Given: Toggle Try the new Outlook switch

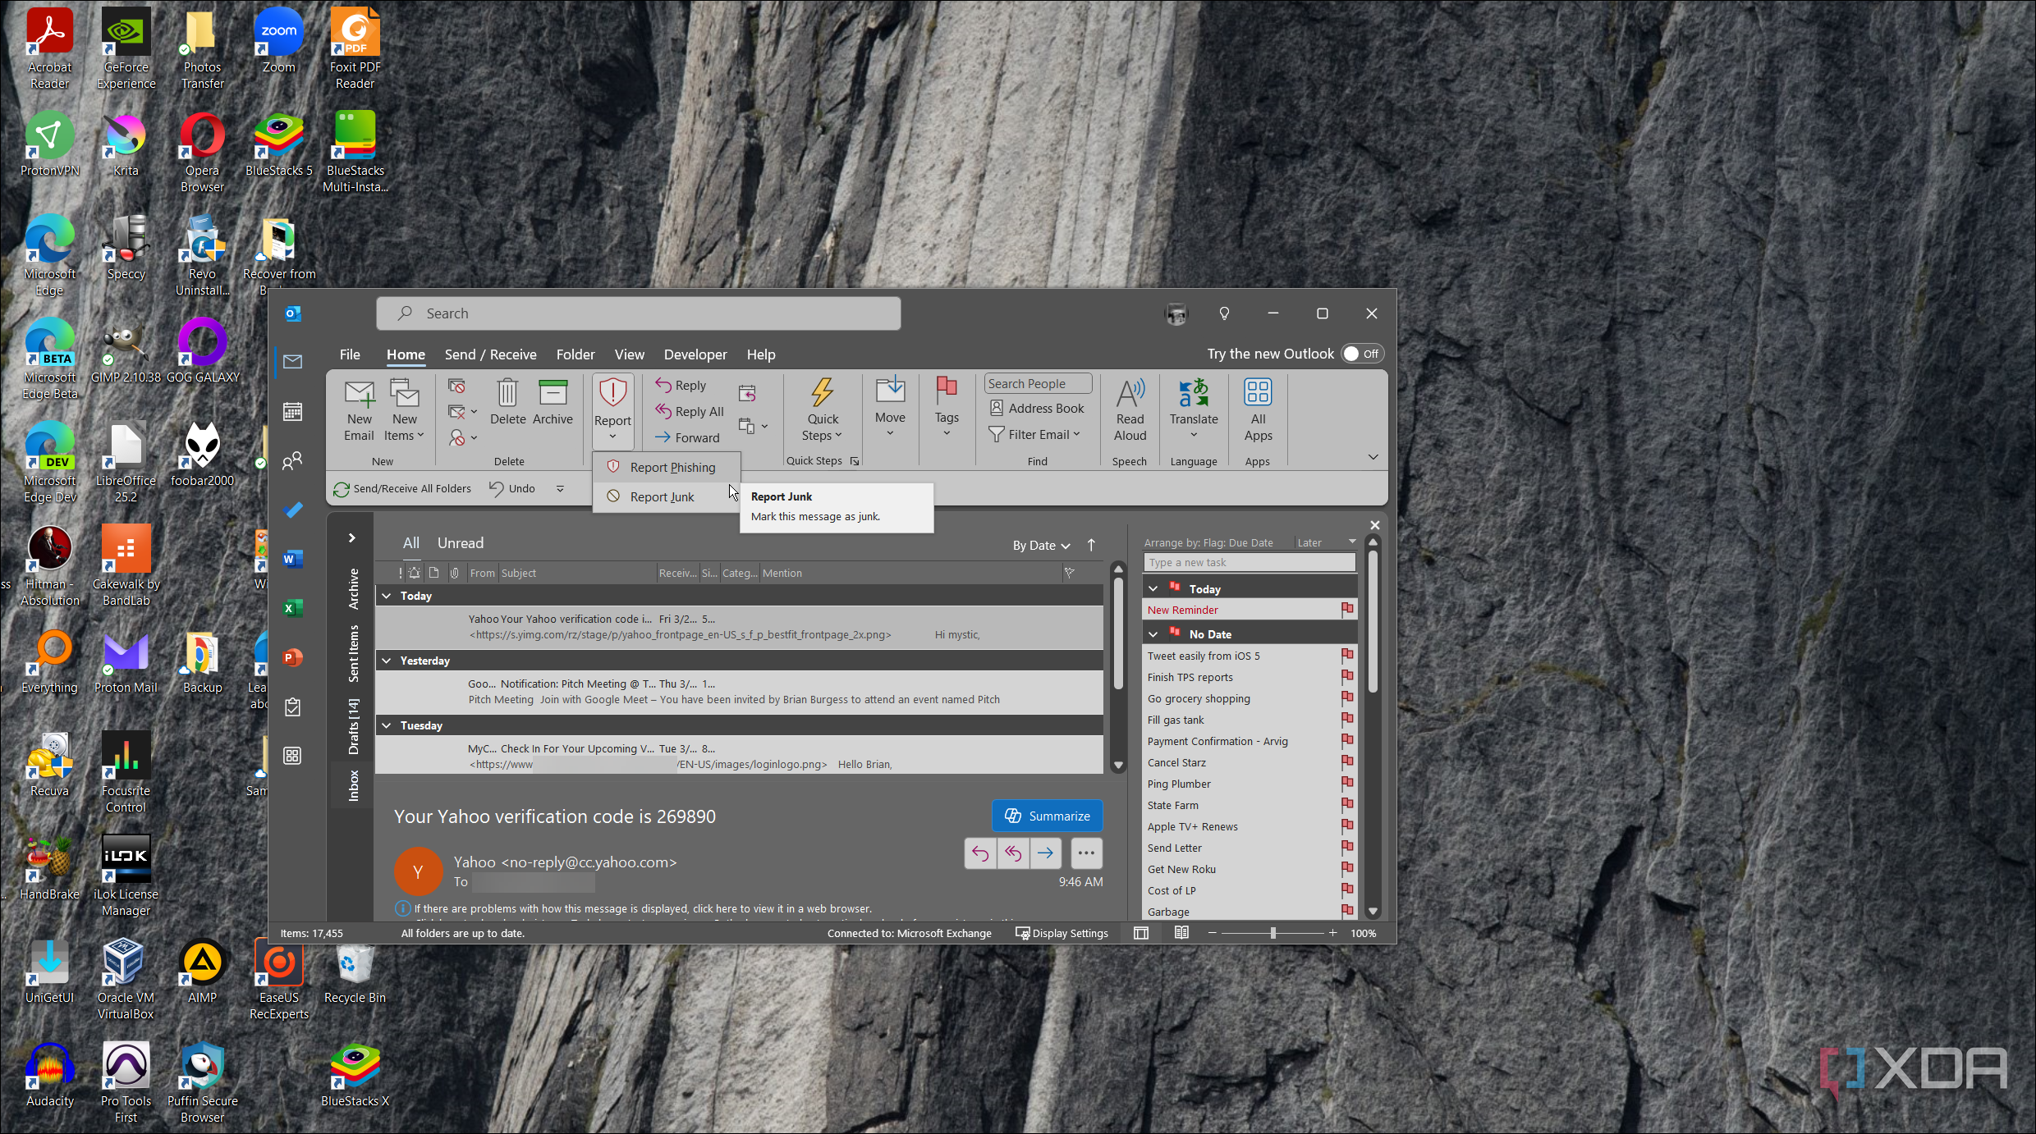Looking at the screenshot, I should 1363,354.
